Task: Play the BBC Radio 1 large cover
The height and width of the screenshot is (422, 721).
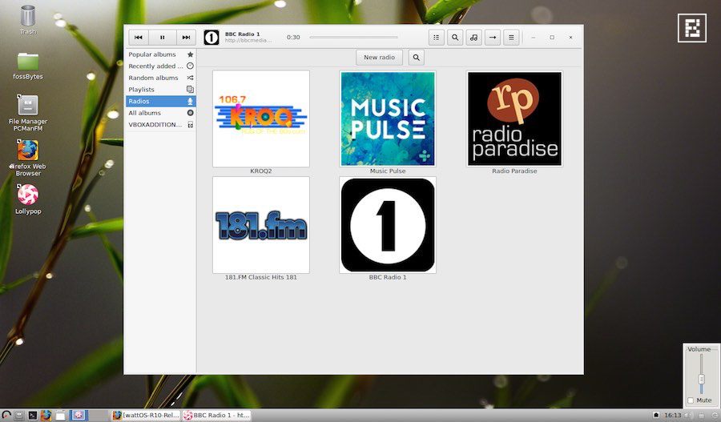Action: coord(388,225)
